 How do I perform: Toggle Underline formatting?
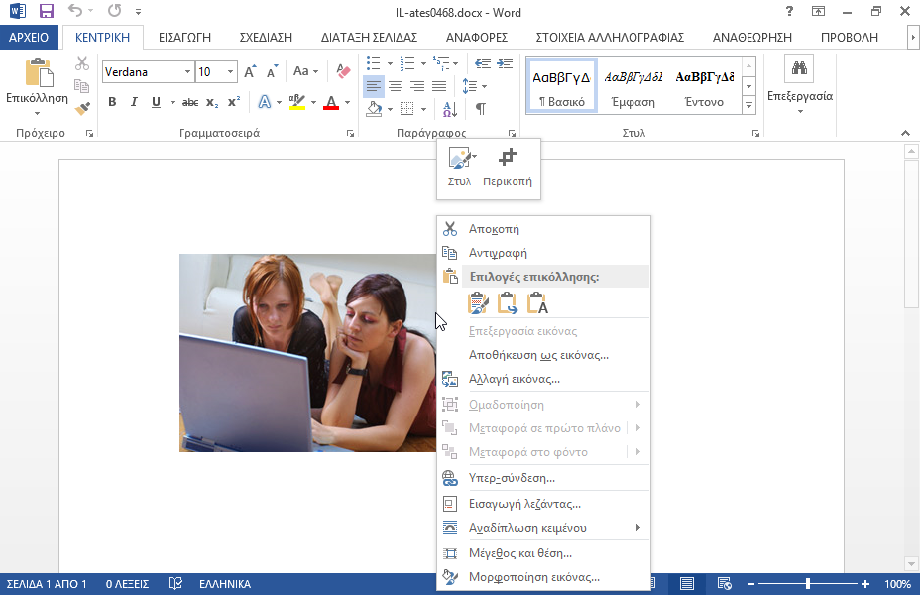pyautogui.click(x=156, y=102)
